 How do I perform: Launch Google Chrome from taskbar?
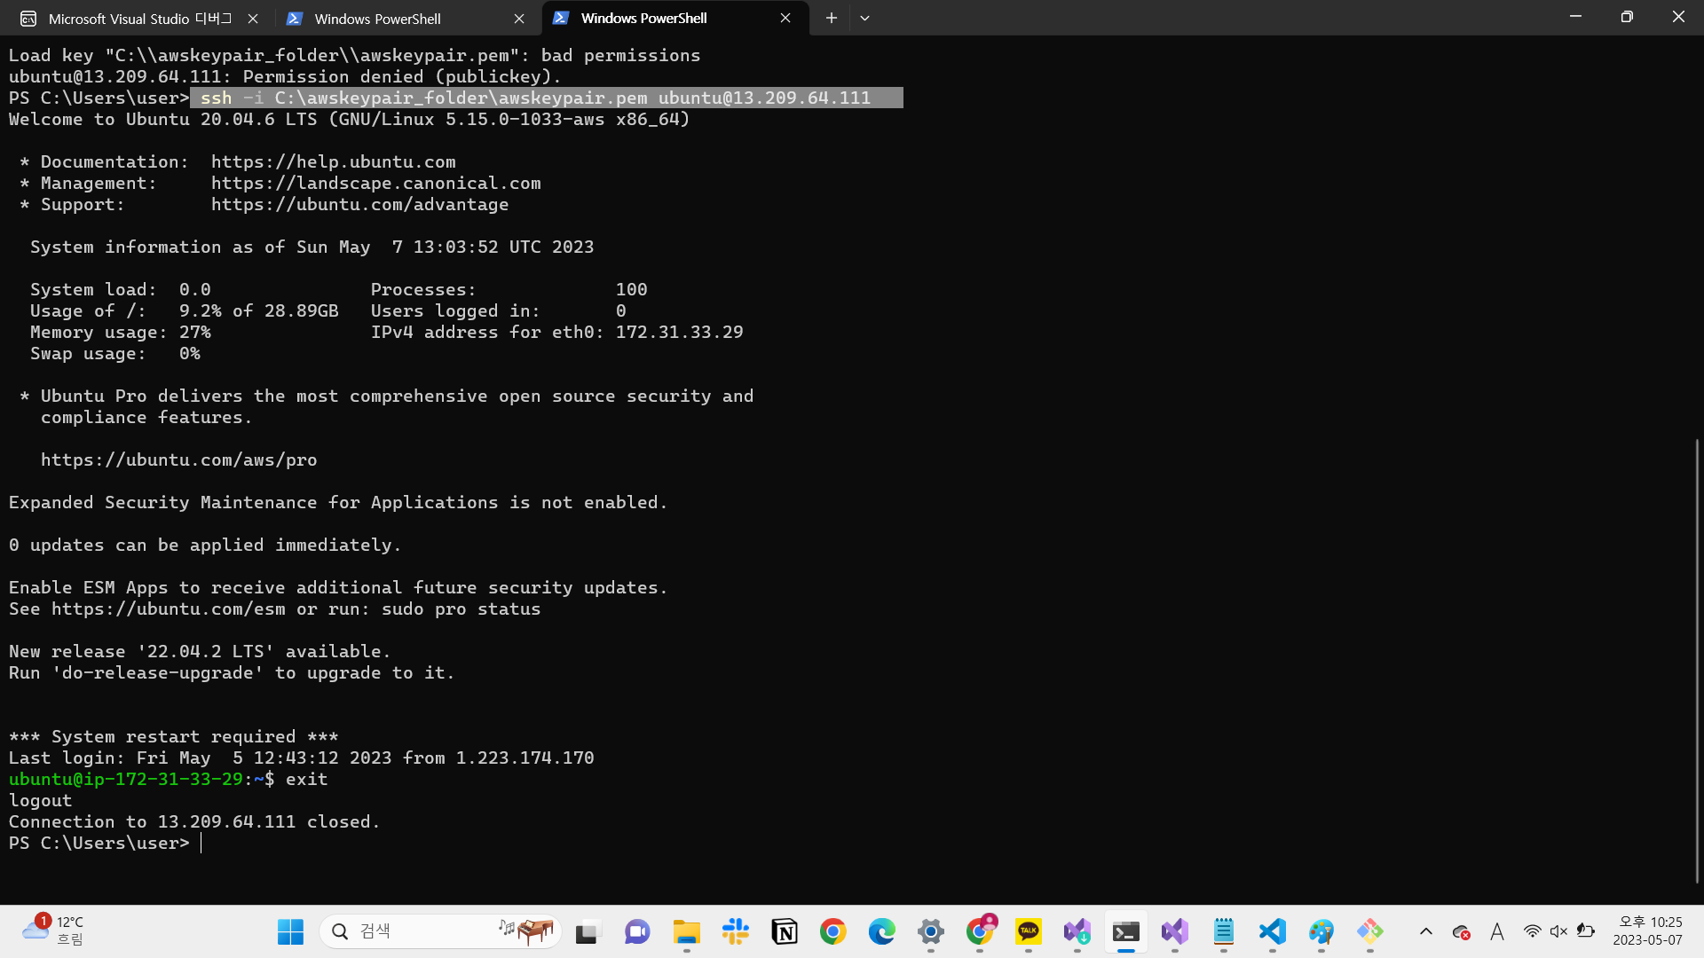tap(832, 931)
